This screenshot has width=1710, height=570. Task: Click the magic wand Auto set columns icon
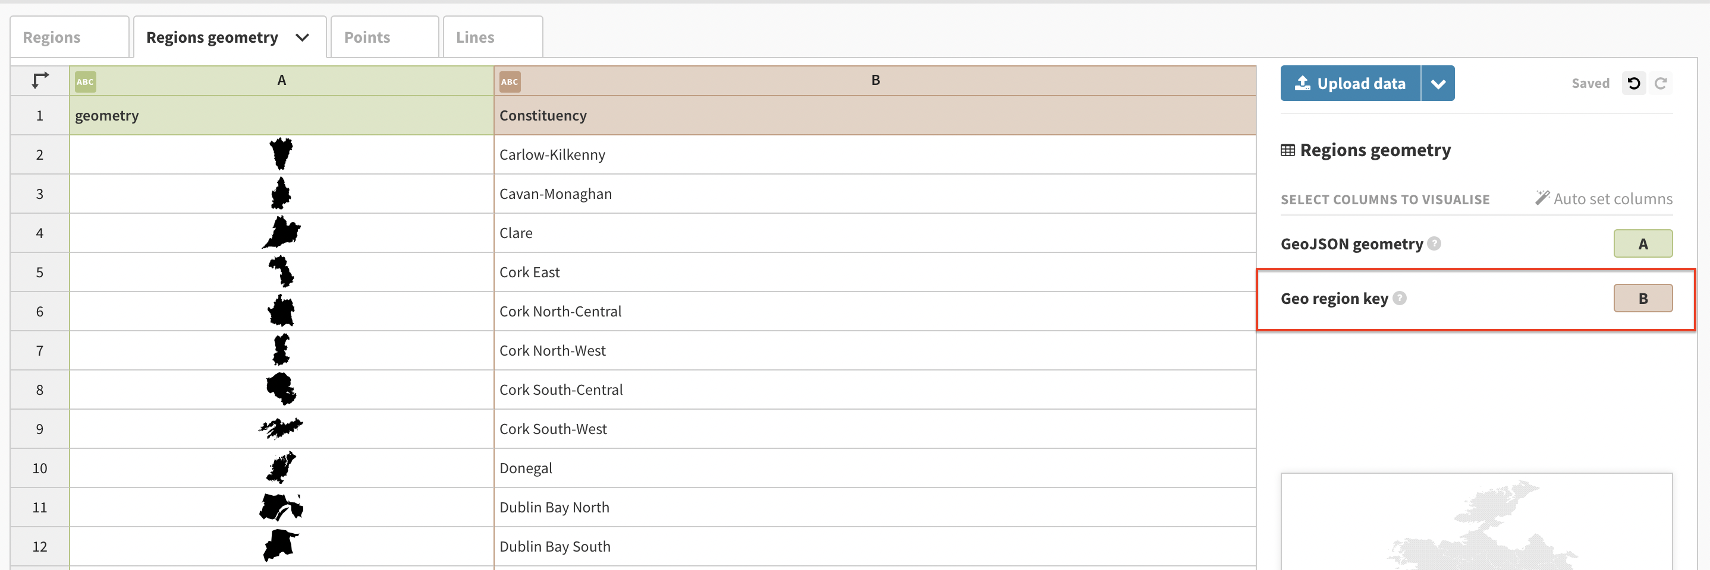pyautogui.click(x=1542, y=198)
